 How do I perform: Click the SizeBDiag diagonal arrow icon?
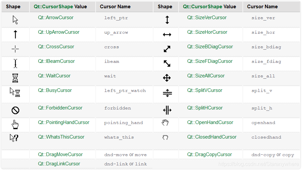click(x=167, y=49)
